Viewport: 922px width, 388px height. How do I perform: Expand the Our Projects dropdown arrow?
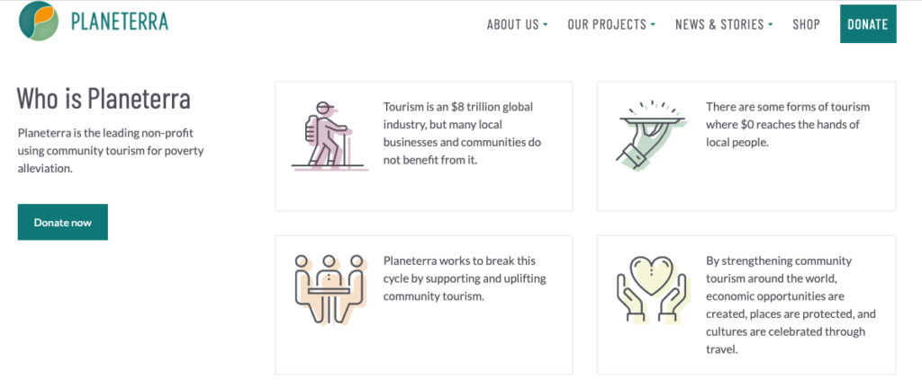[x=653, y=25]
